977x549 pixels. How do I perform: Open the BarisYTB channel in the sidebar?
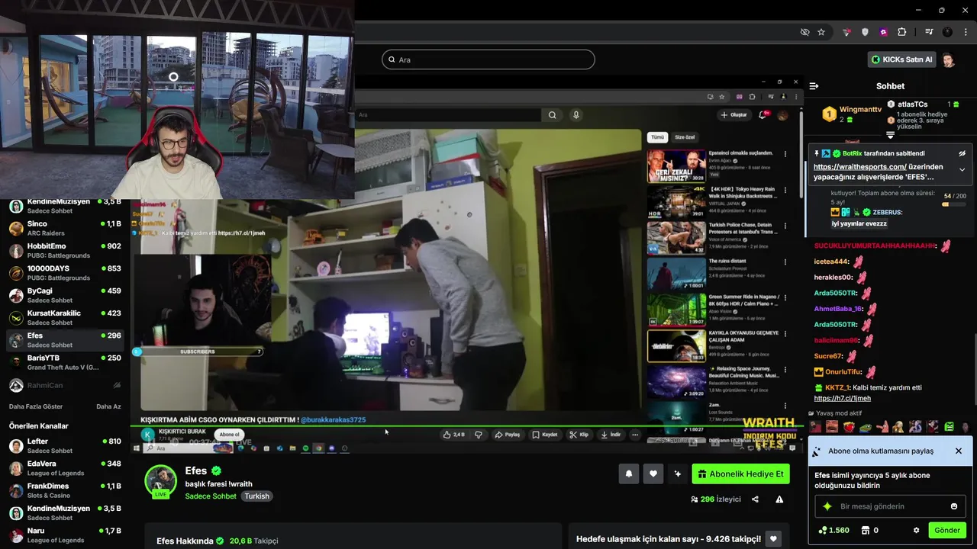[x=65, y=362]
